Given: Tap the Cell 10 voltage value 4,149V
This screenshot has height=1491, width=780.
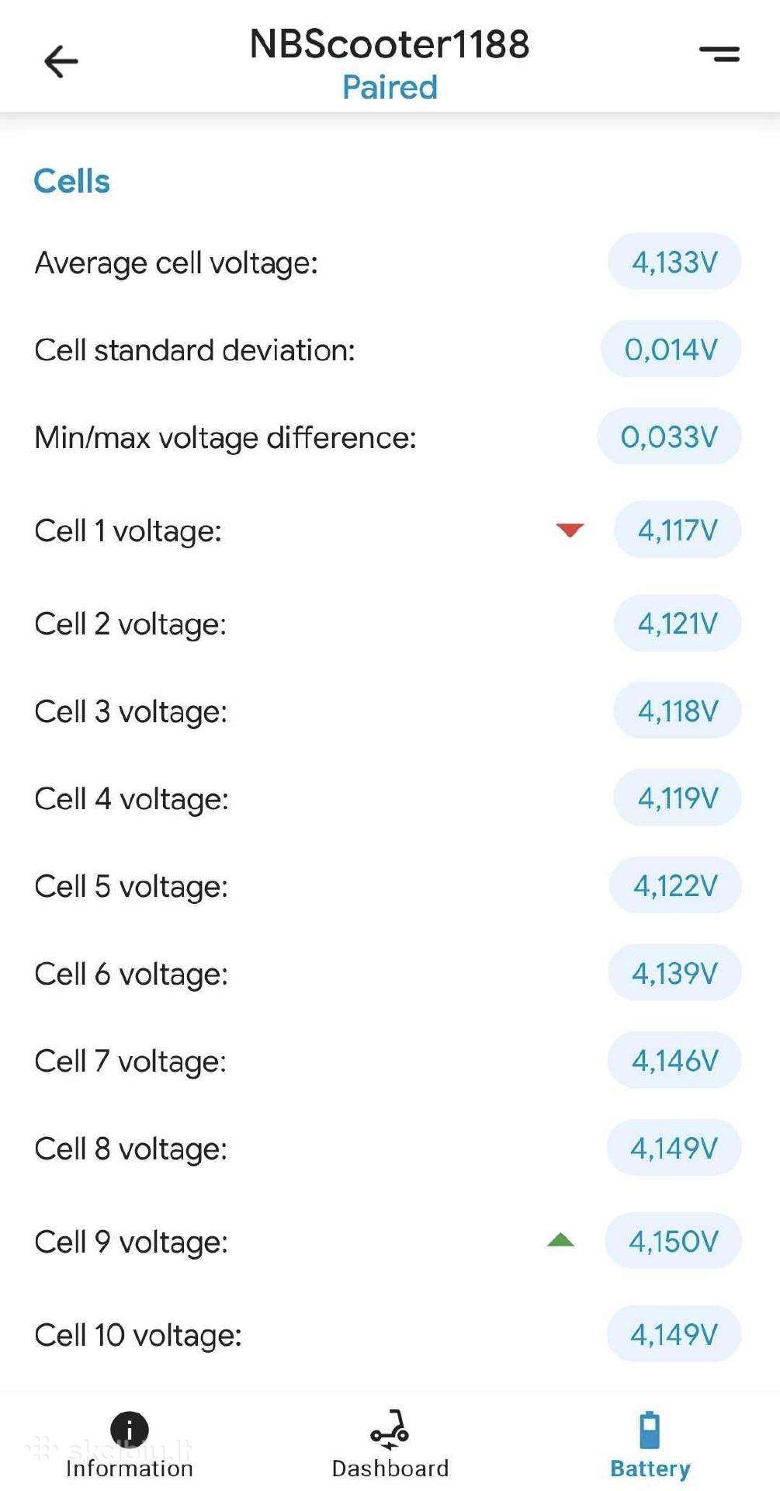Looking at the screenshot, I should pyautogui.click(x=674, y=1334).
